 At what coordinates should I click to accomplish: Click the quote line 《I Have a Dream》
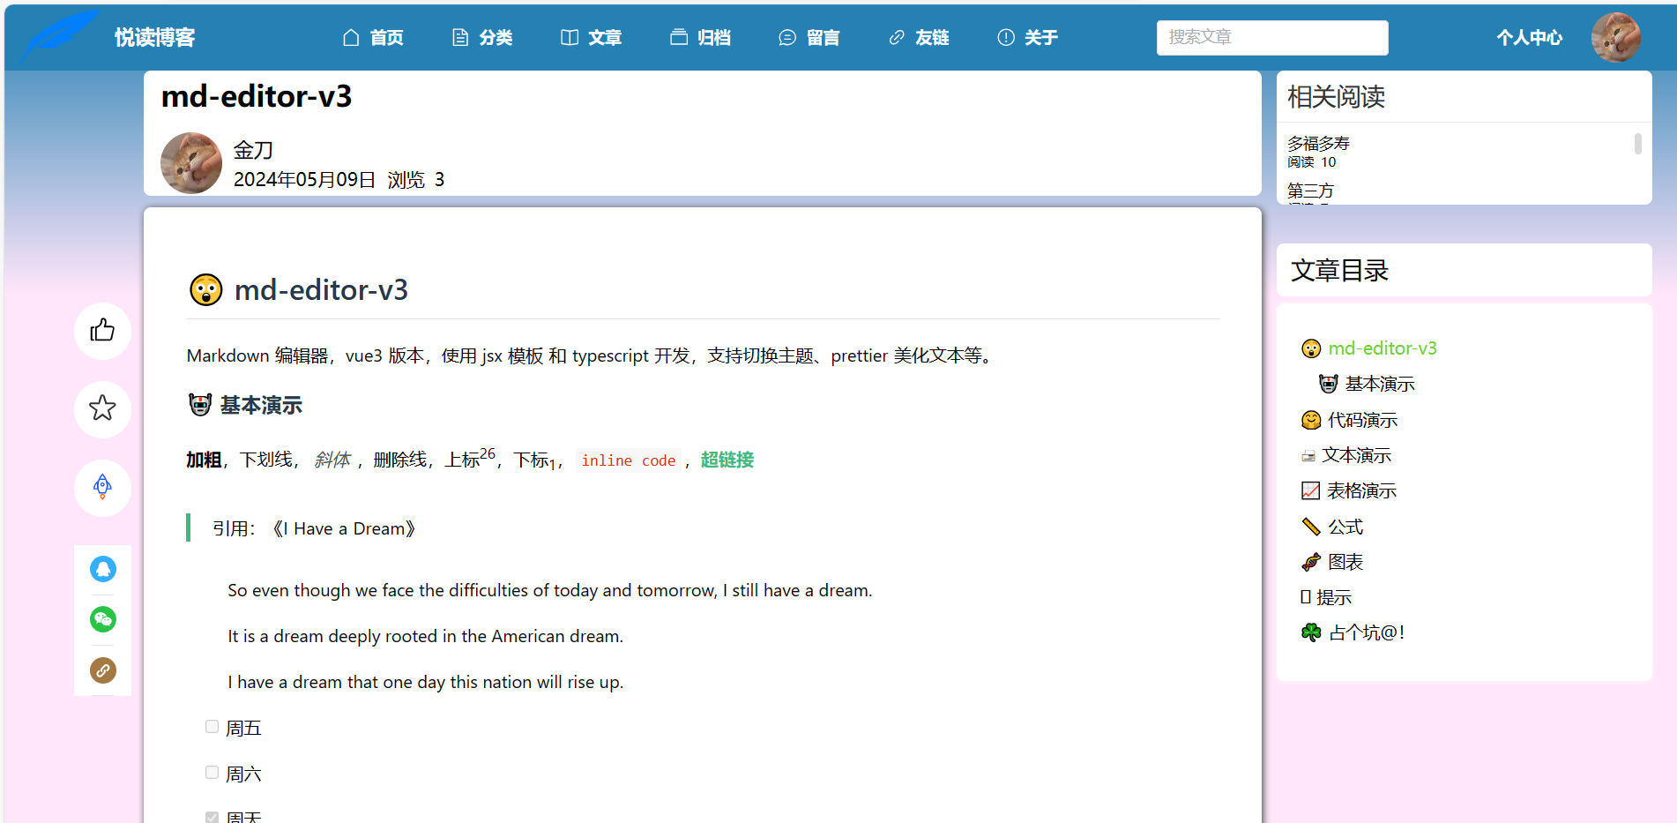click(343, 528)
